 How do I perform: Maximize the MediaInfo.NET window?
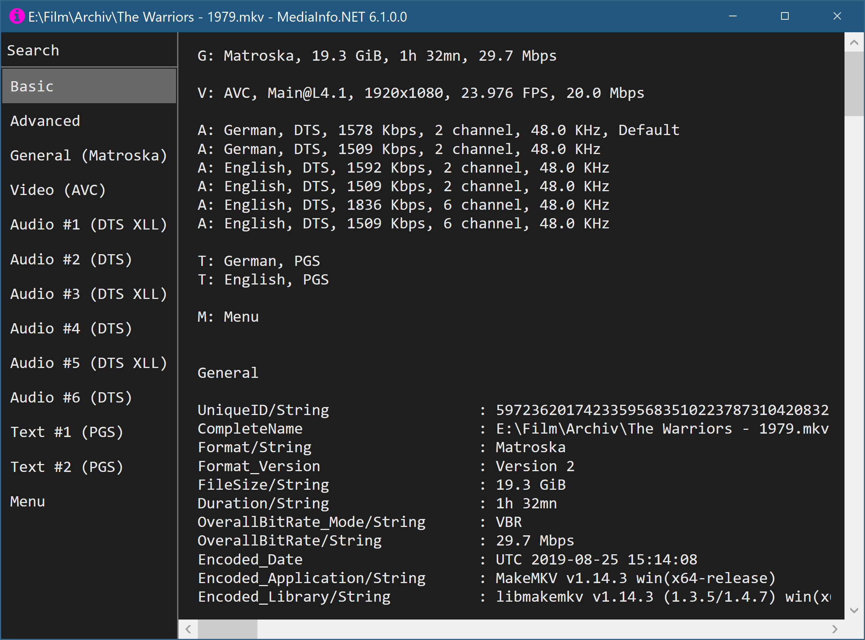(785, 16)
